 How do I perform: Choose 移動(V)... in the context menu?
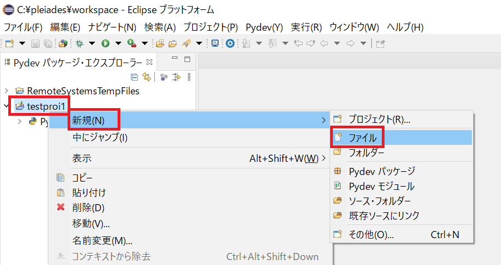(x=190, y=223)
